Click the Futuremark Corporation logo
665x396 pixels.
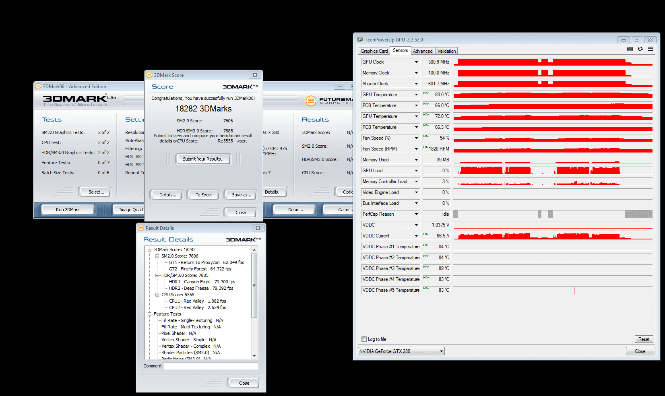[x=328, y=100]
